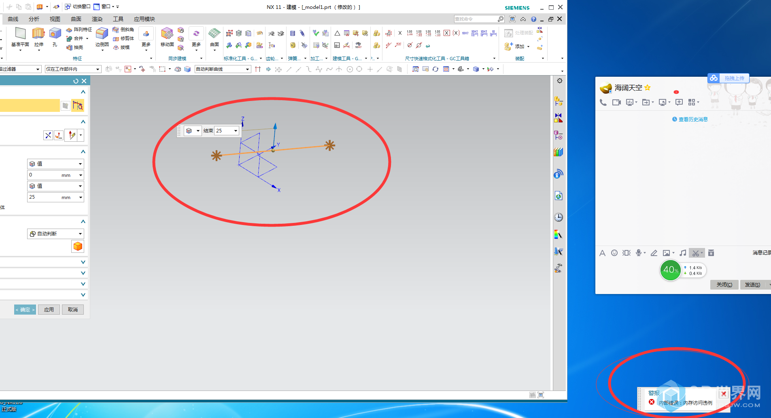
Task: Open the 自动判断 boolean dropdown
Action: 55,234
